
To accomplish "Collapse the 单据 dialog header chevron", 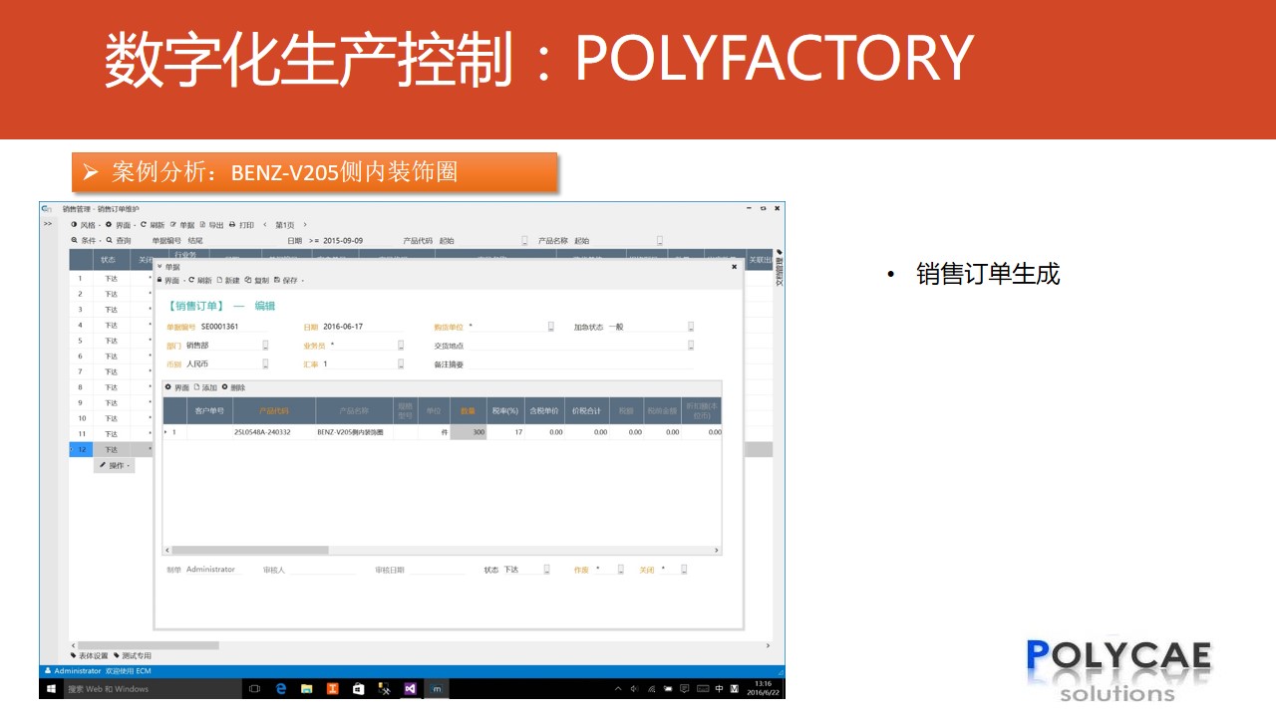I will coord(159,267).
